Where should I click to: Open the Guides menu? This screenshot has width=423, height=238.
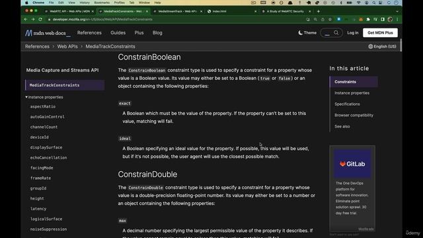[118, 32]
